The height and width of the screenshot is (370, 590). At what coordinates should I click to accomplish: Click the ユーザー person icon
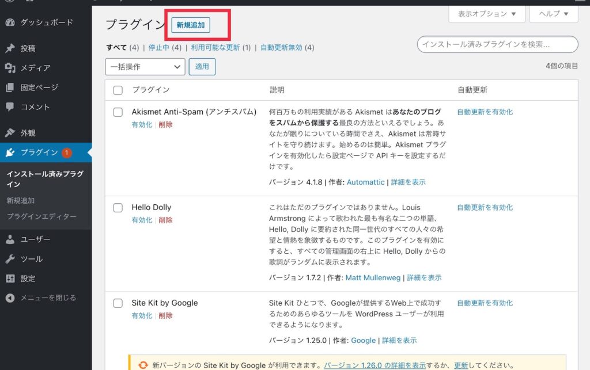[10, 239]
